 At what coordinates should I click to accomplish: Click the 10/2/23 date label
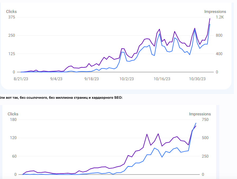point(127,79)
